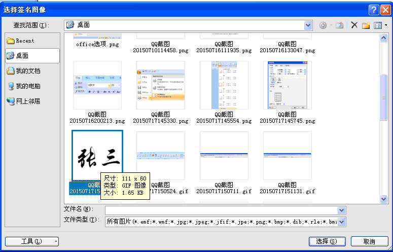Click the scrollbar down arrow
This screenshot has height=252, width=393.
383,199
